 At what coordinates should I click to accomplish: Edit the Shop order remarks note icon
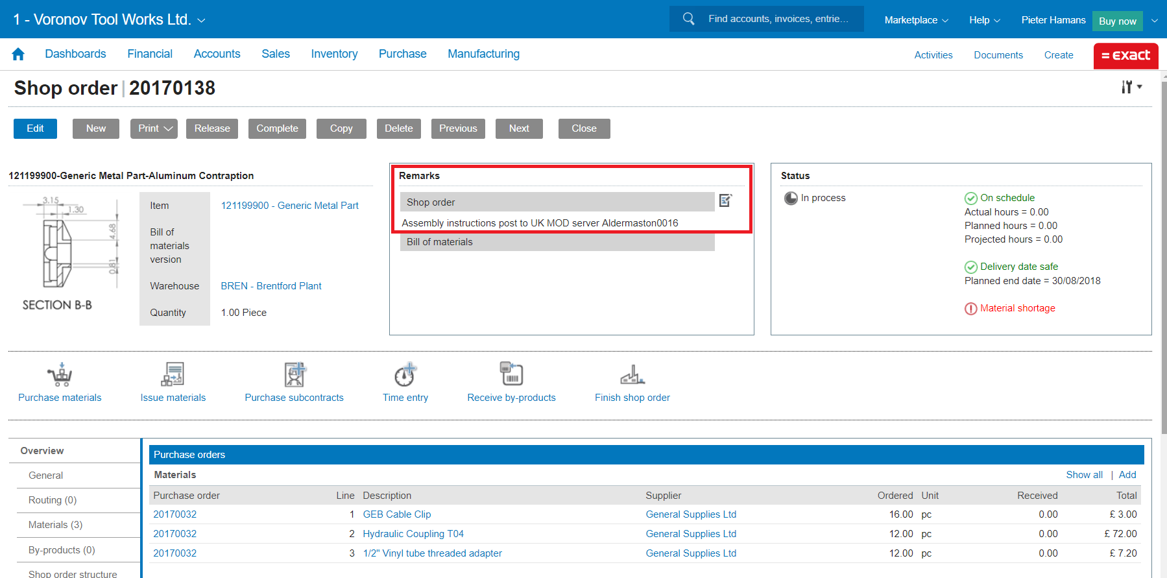pyautogui.click(x=725, y=201)
